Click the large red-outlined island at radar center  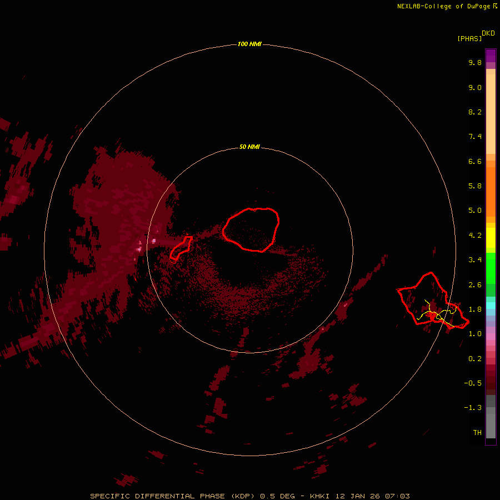(251, 229)
